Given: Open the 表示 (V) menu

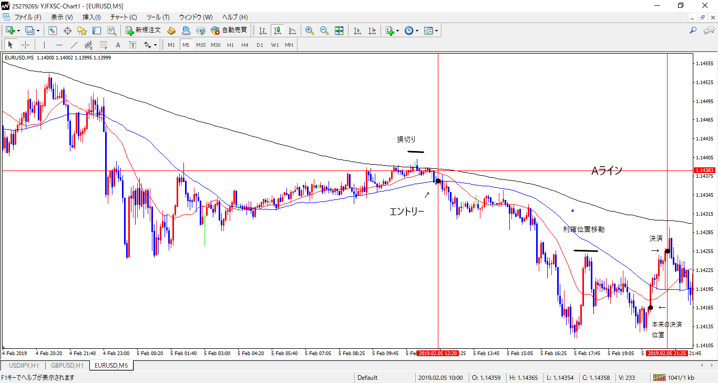Looking at the screenshot, I should [62, 17].
